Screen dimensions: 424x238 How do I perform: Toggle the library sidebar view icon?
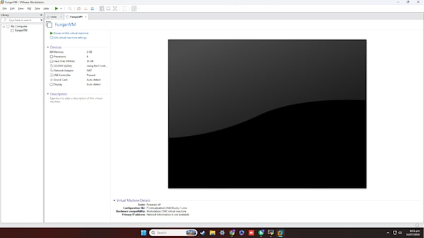coord(102,9)
